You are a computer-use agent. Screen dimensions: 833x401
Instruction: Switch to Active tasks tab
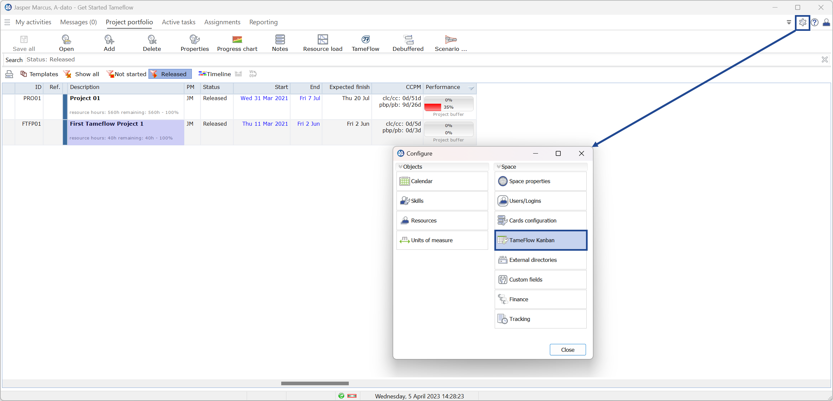tap(178, 22)
